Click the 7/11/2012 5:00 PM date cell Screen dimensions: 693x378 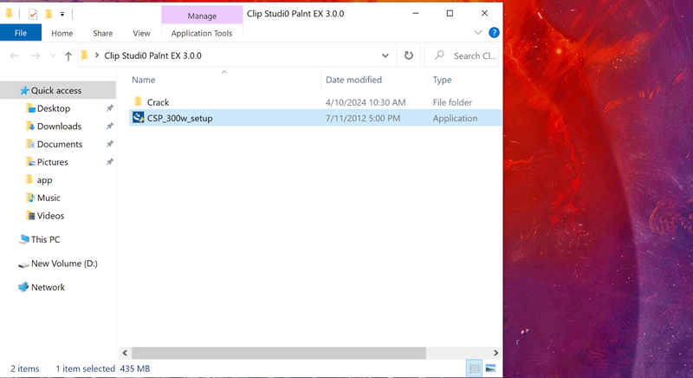click(363, 118)
